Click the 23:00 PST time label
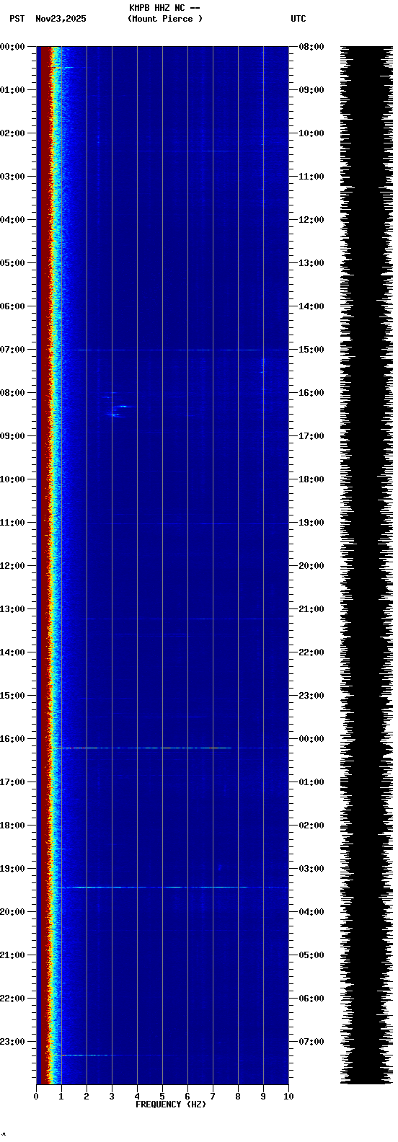 point(12,1042)
